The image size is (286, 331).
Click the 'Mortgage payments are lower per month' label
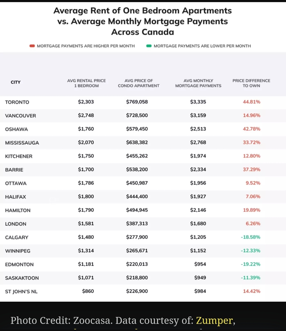202,46
